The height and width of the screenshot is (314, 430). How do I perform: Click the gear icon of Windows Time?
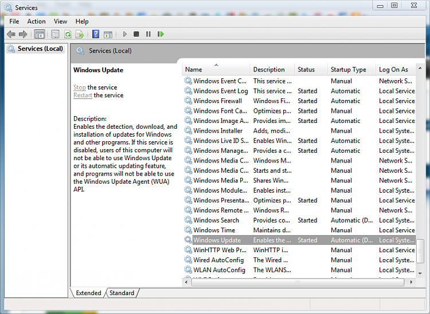pos(188,230)
